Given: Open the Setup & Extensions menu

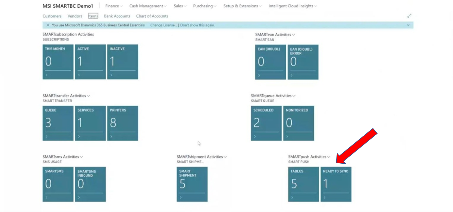Looking at the screenshot, I should tap(243, 6).
